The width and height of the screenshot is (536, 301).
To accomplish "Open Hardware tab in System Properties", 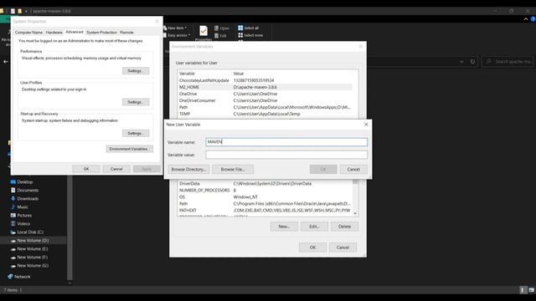I will (54, 33).
